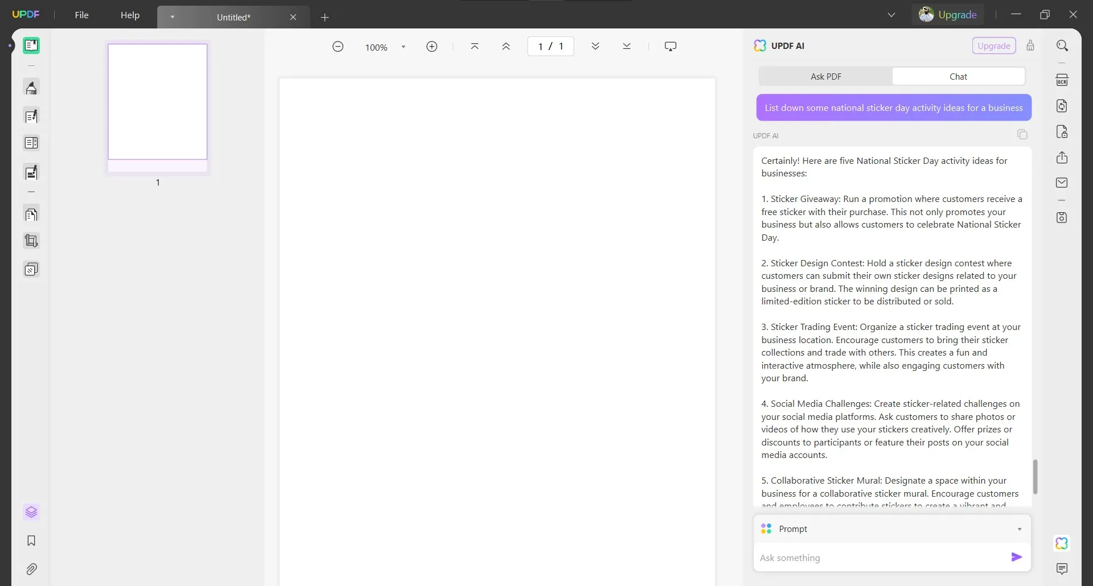This screenshot has width=1093, height=586.
Task: Open the search magnifier tool
Action: tap(1062, 46)
